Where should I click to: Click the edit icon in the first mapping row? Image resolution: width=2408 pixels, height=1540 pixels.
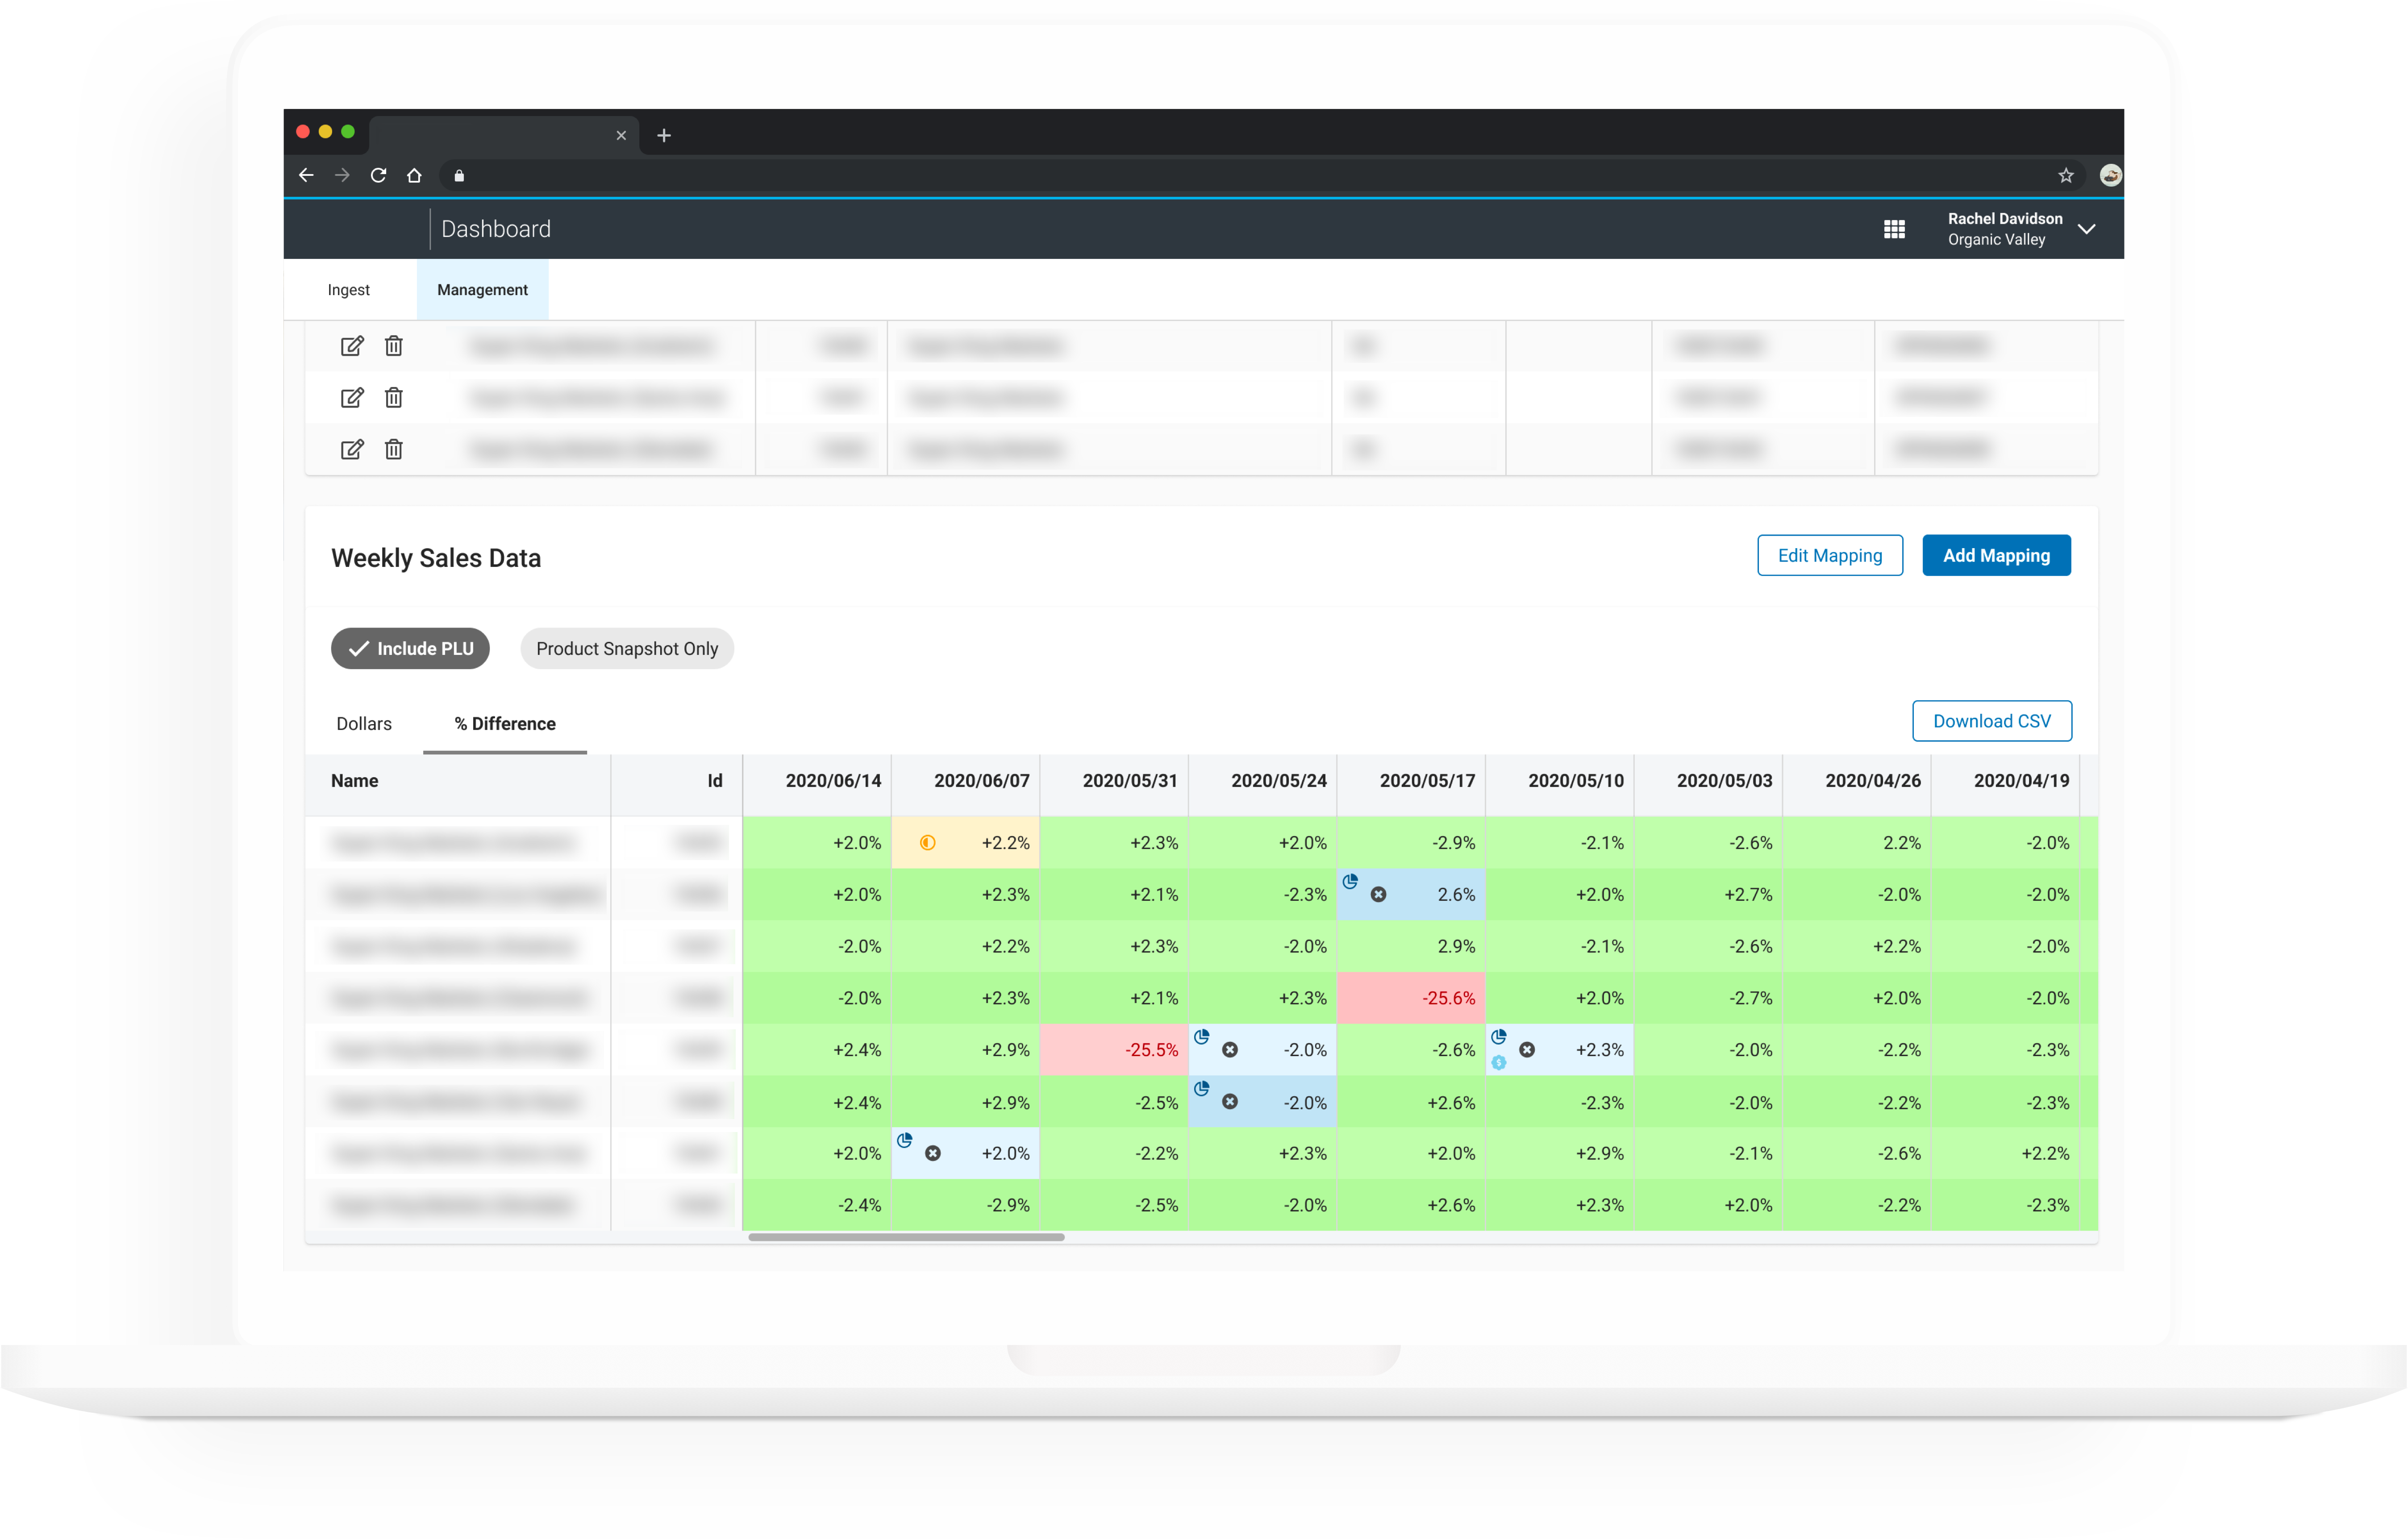pos(352,346)
